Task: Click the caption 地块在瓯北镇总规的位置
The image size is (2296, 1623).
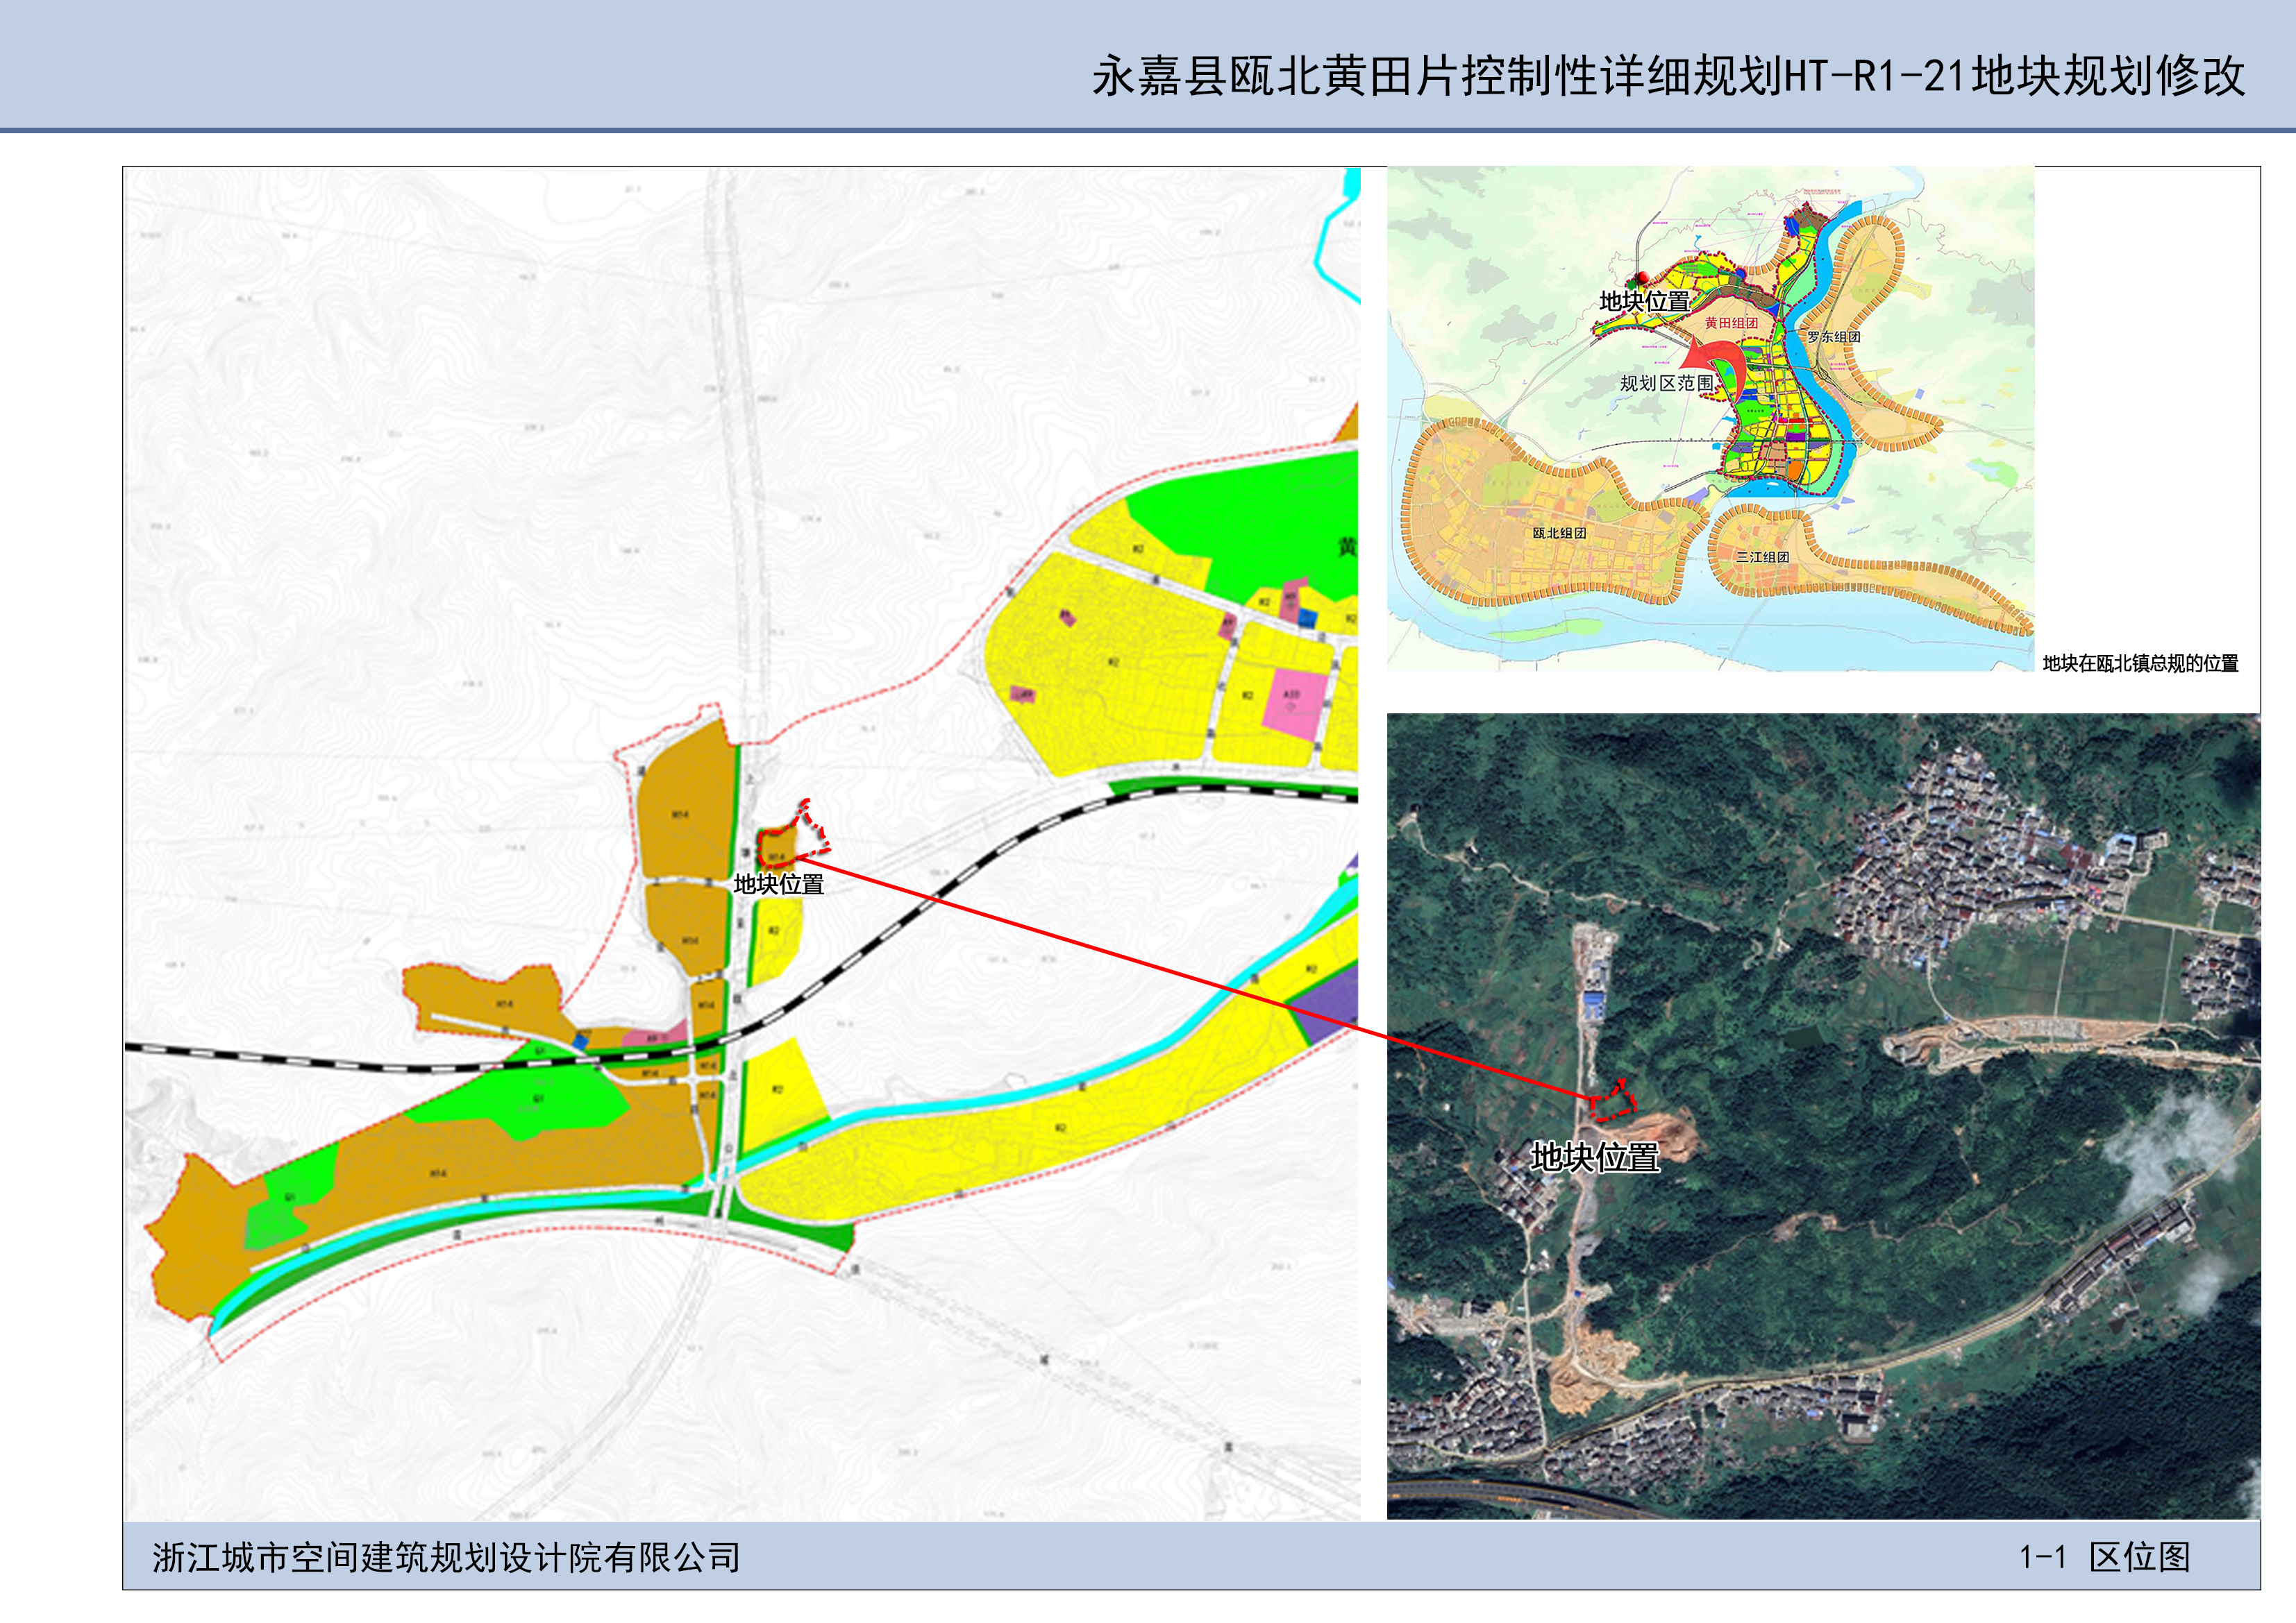Action: [x=2140, y=663]
